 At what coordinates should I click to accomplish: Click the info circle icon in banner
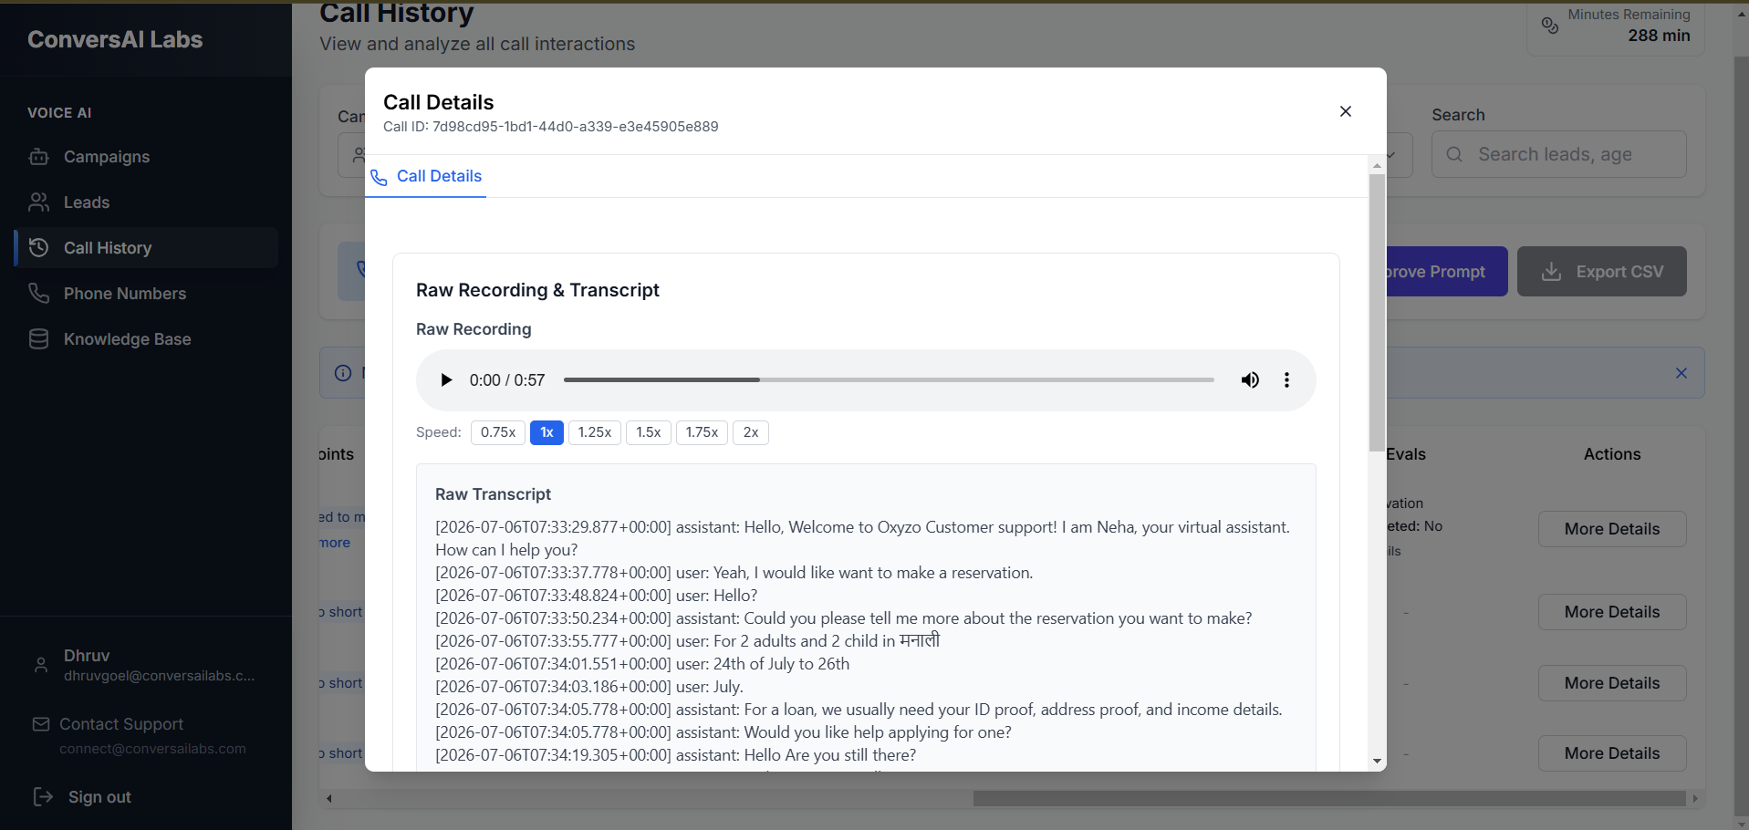point(343,373)
